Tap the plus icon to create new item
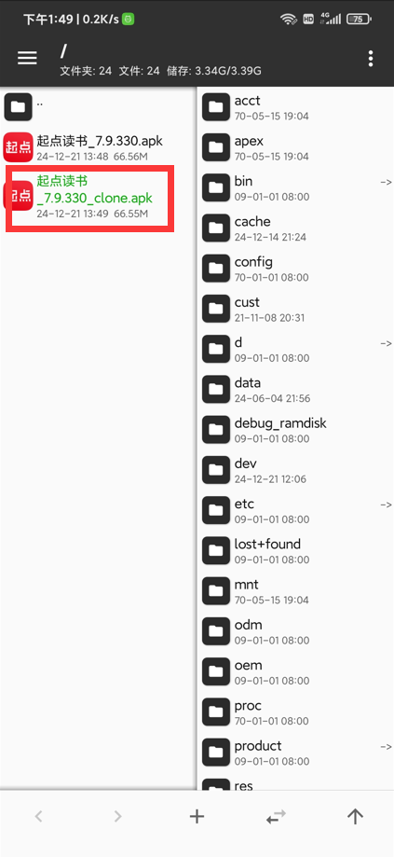This screenshot has height=857, width=394. coord(197,817)
